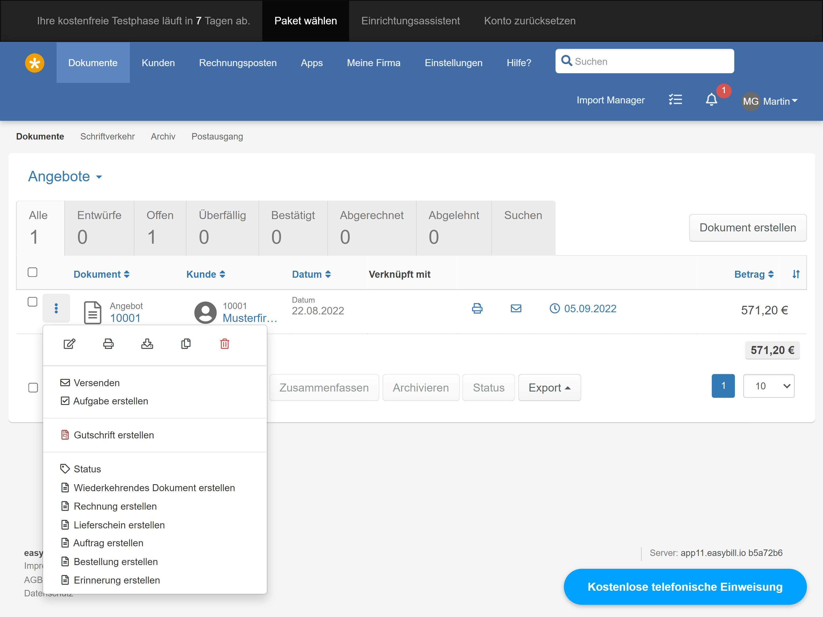Check the bottom bulk-action checkbox
The image size is (823, 617).
33,387
